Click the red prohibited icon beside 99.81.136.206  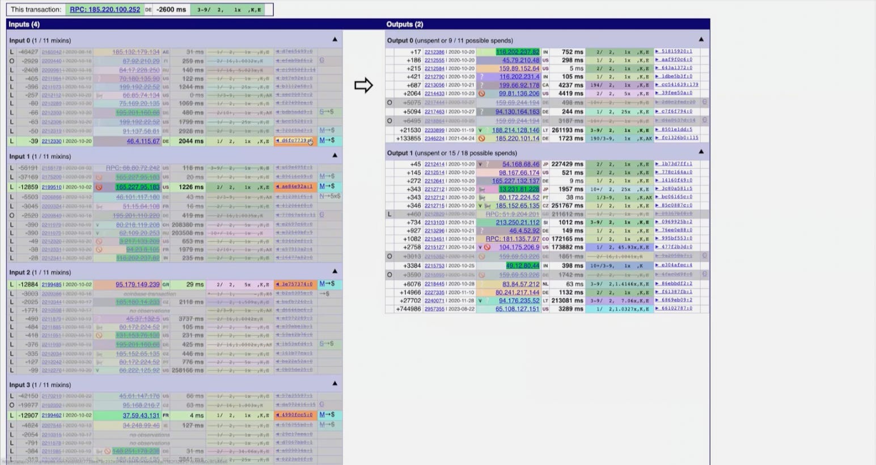[482, 94]
